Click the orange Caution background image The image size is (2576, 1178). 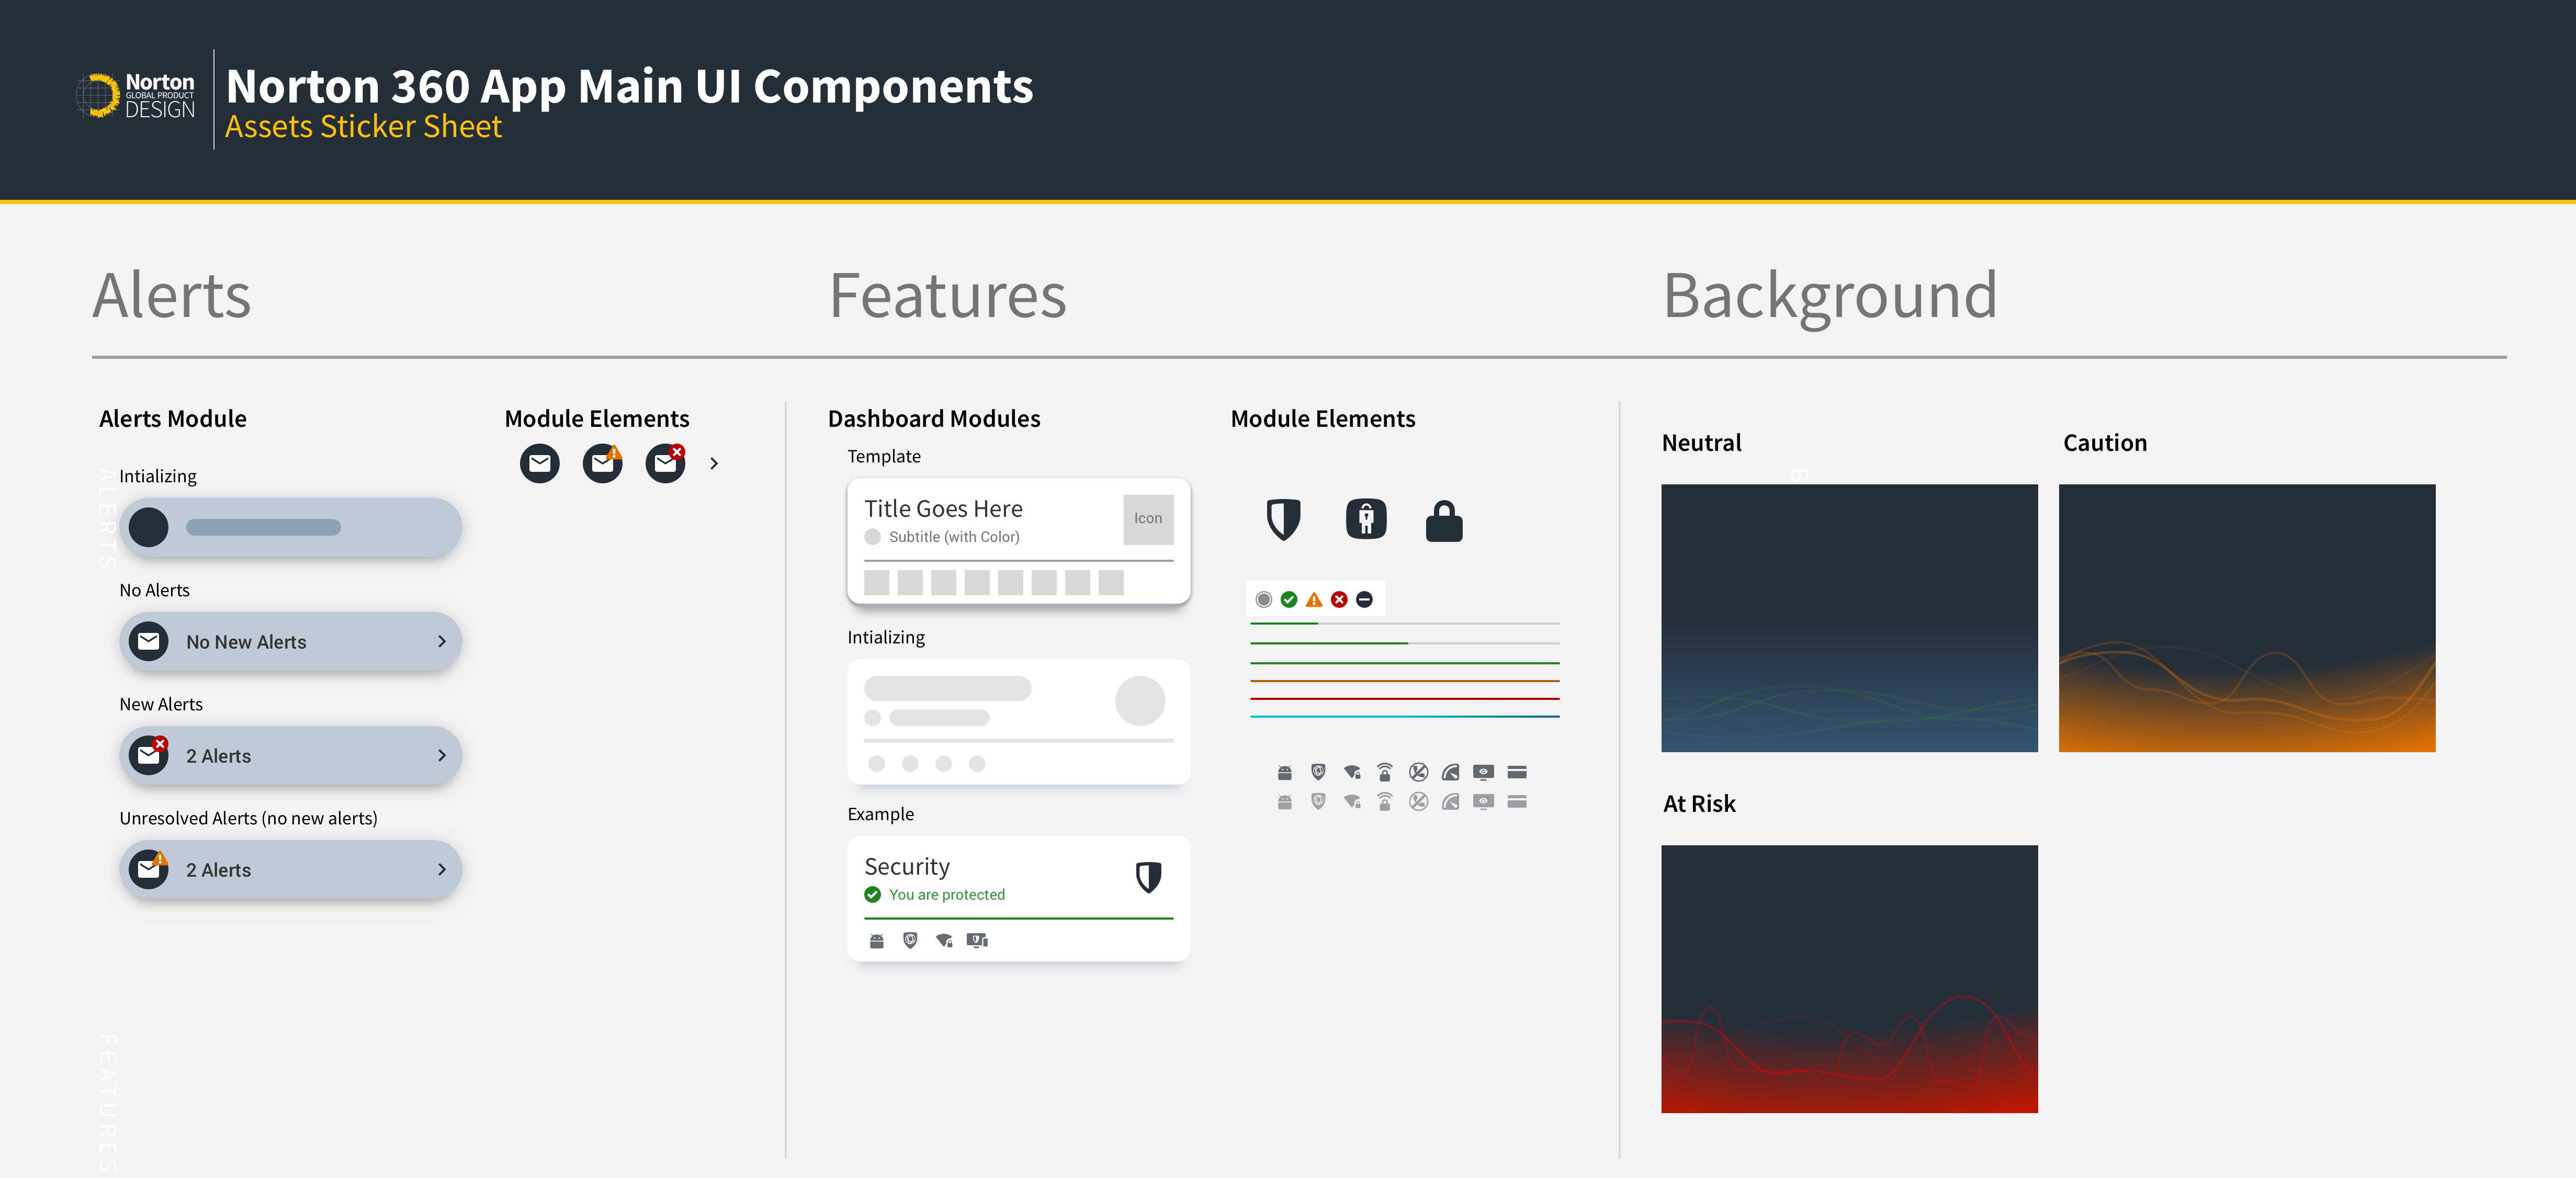tap(2246, 618)
